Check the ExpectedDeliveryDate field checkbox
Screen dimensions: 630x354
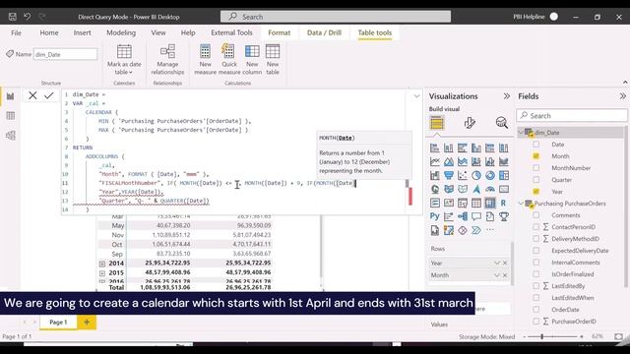click(x=535, y=251)
